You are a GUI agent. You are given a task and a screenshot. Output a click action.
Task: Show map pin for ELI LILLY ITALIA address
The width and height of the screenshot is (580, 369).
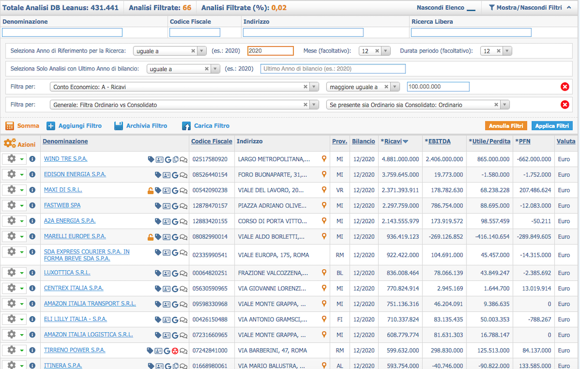tap(324, 319)
